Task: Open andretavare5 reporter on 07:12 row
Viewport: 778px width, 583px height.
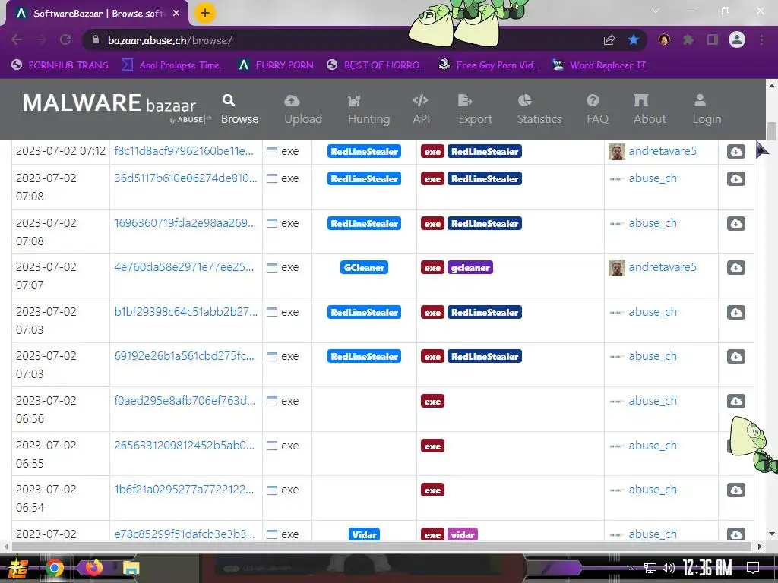Action: (663, 151)
